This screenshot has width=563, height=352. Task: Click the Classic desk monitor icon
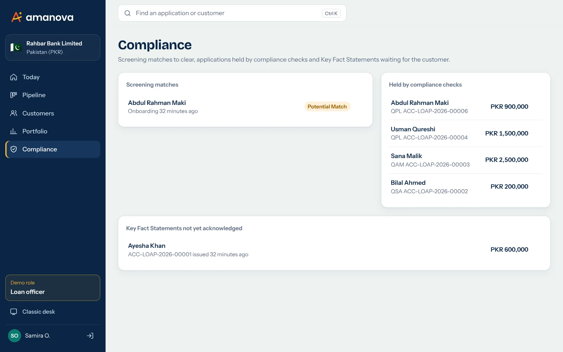tap(14, 312)
